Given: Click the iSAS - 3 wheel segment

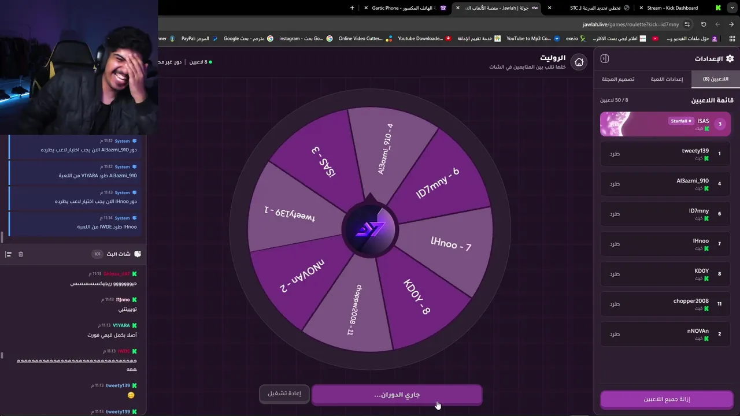Looking at the screenshot, I should pos(324,161).
